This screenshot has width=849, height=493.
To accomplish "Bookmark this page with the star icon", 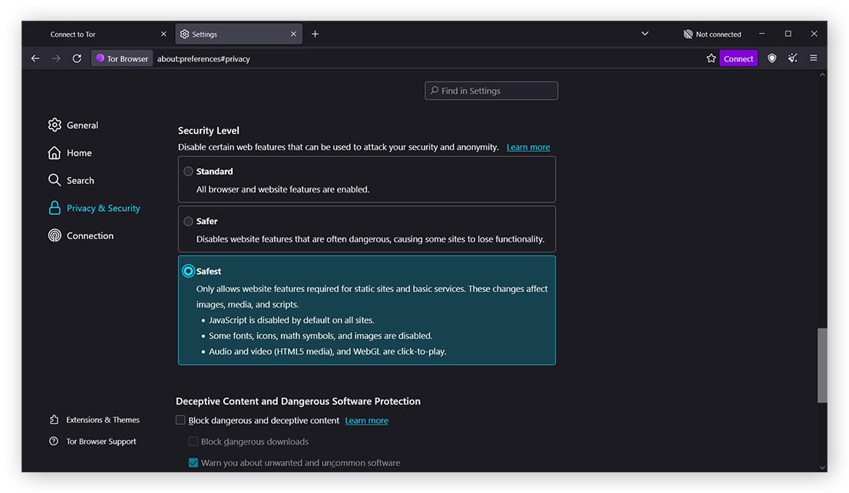I will (711, 58).
